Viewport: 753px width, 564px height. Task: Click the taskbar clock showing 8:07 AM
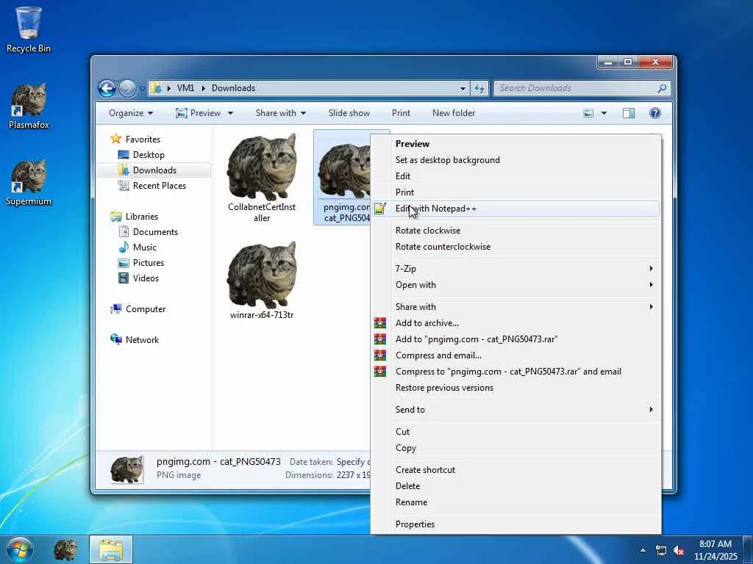click(x=715, y=550)
